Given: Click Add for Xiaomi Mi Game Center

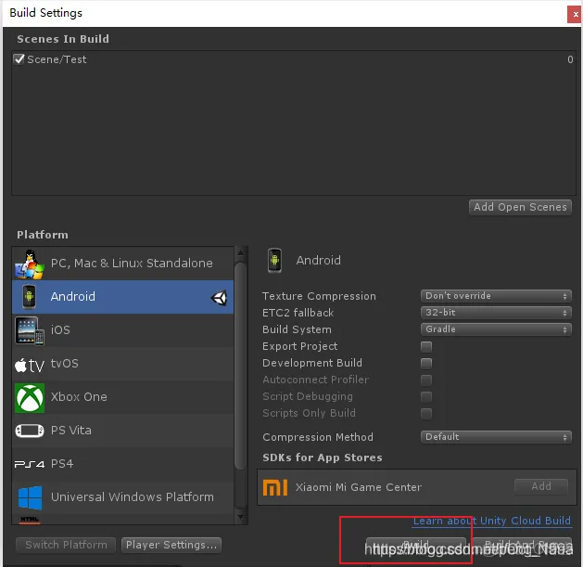Looking at the screenshot, I should coord(541,486).
